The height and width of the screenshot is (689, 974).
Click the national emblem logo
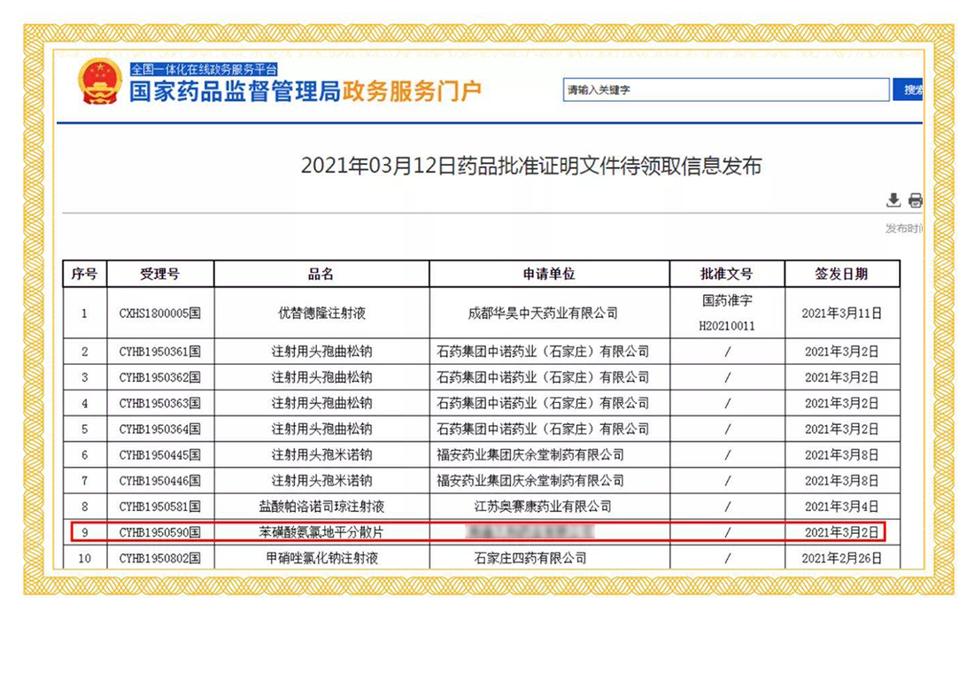pyautogui.click(x=99, y=81)
